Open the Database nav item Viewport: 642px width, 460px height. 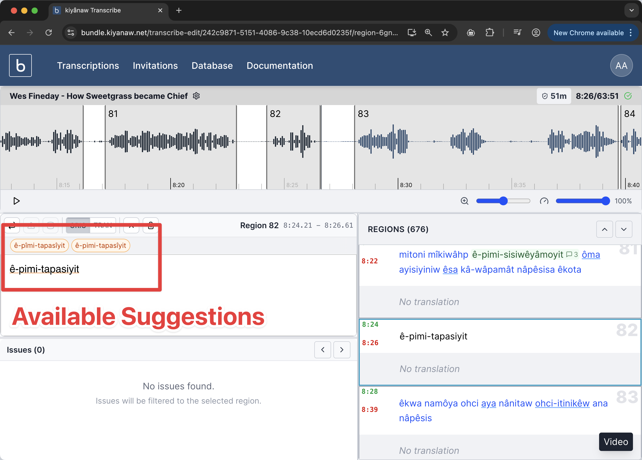click(x=212, y=65)
